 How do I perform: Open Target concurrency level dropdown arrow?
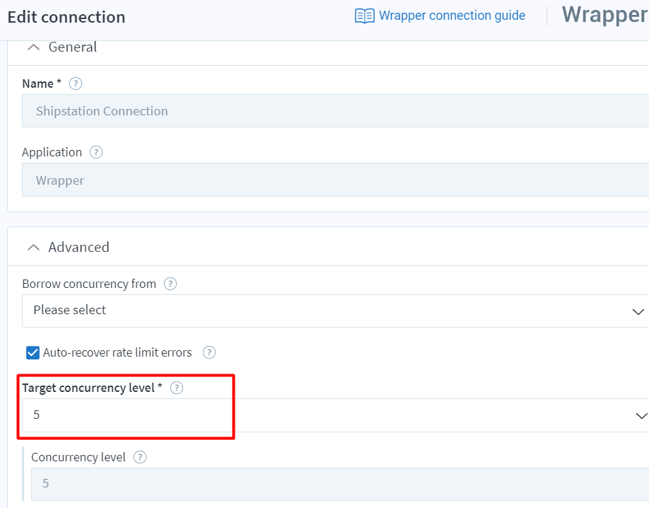[x=641, y=415]
